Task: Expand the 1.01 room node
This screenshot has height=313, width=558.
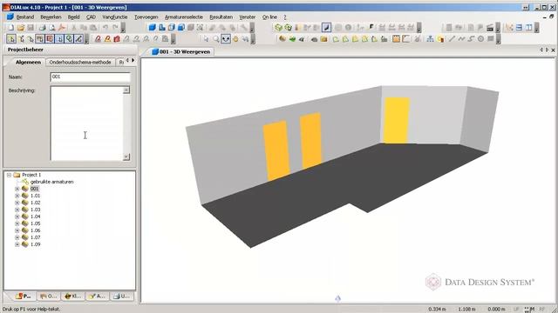Action: pyautogui.click(x=17, y=196)
